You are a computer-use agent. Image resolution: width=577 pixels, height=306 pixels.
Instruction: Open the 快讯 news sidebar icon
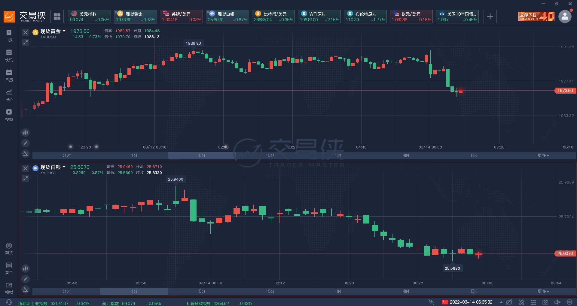(9, 55)
